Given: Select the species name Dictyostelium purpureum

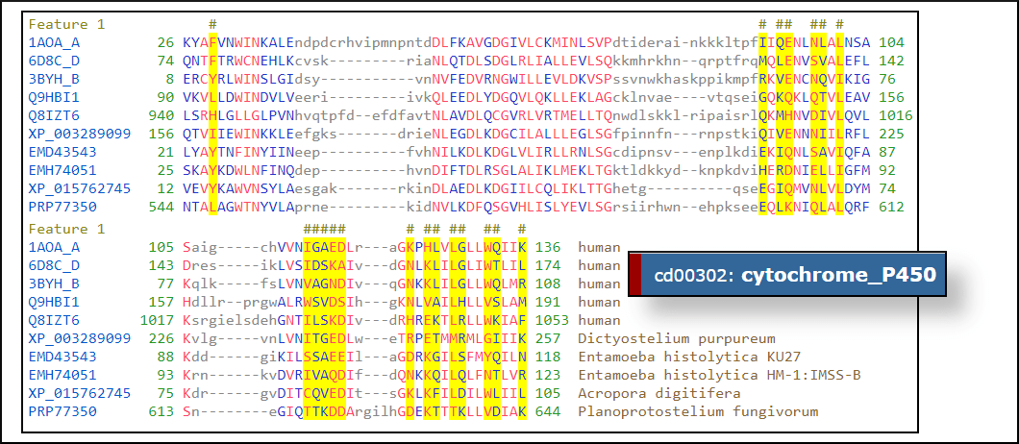Looking at the screenshot, I should click(x=677, y=338).
